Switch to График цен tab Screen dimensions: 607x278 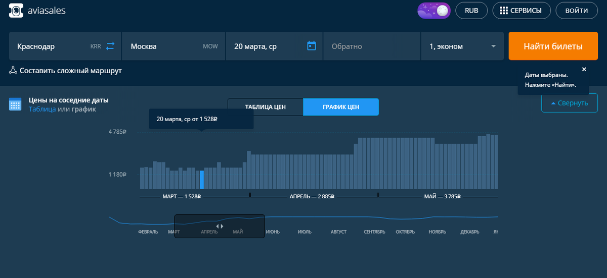click(341, 107)
